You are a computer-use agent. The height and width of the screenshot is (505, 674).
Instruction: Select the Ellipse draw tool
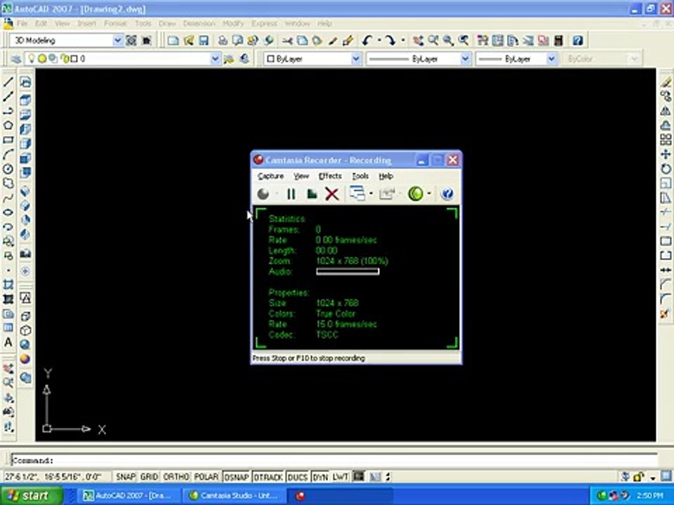coord(8,213)
